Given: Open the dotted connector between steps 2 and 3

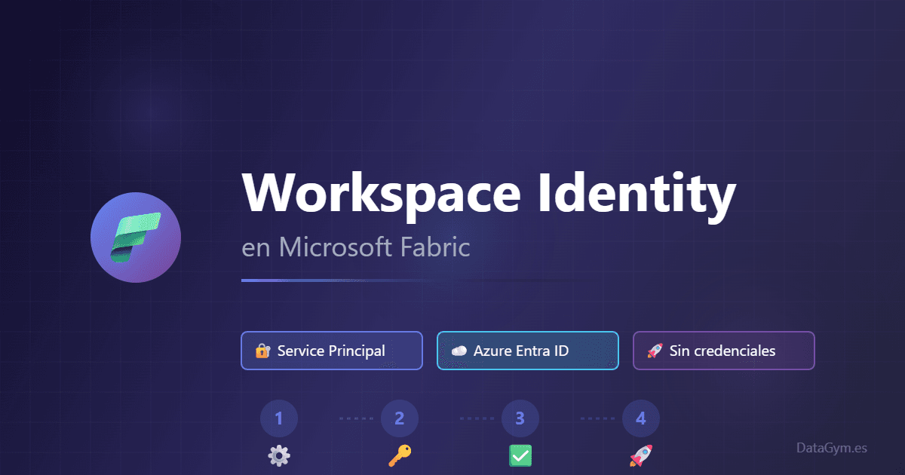Looking at the screenshot, I should click(x=475, y=418).
